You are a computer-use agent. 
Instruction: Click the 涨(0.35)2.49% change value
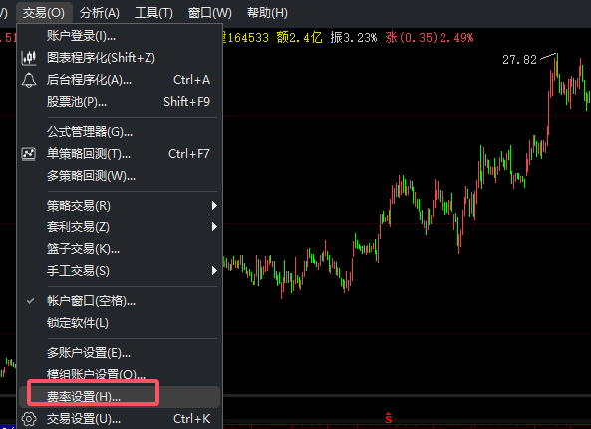[x=430, y=38]
